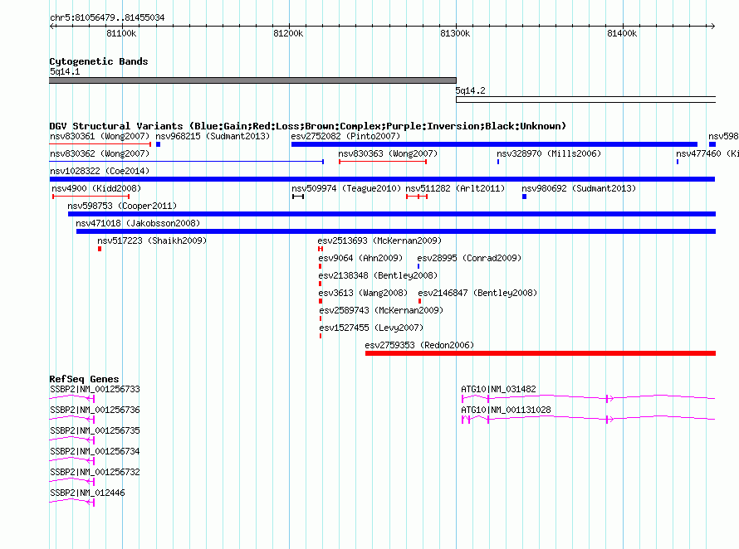Click the Cytogenetic Bands track title
Image resolution: width=739 pixels, height=549 pixels.
pos(99,61)
